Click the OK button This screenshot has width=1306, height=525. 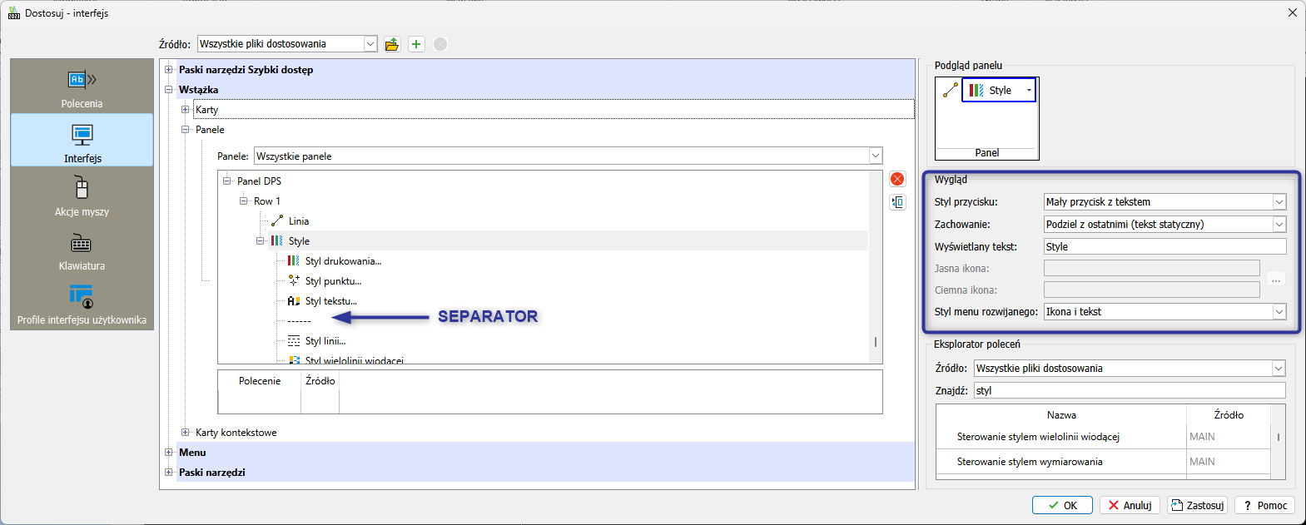[1062, 505]
